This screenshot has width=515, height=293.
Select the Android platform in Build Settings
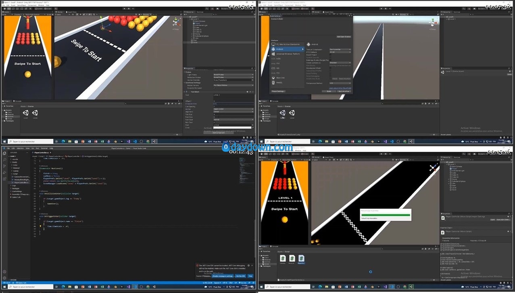(288, 49)
